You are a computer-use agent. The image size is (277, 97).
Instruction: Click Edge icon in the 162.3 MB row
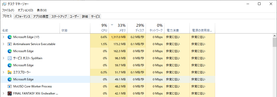click(x=10, y=51)
